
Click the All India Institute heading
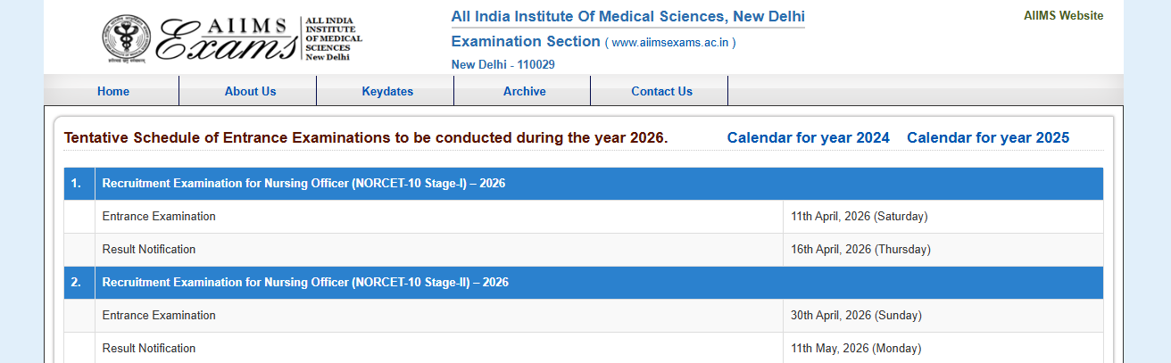[627, 17]
